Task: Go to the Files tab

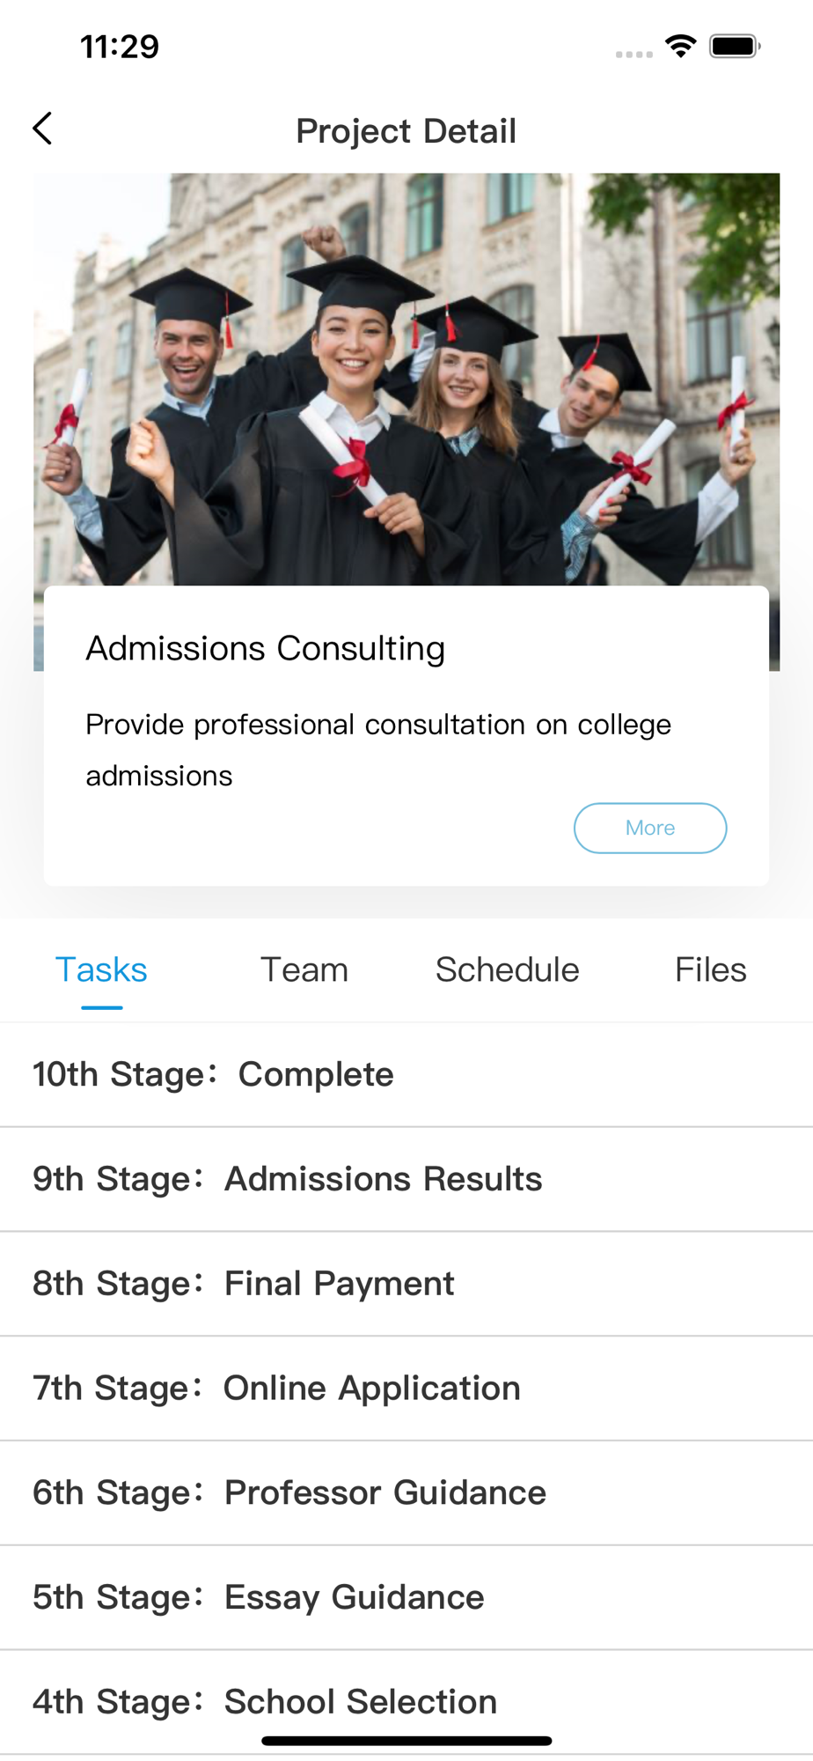Action: 710,970
